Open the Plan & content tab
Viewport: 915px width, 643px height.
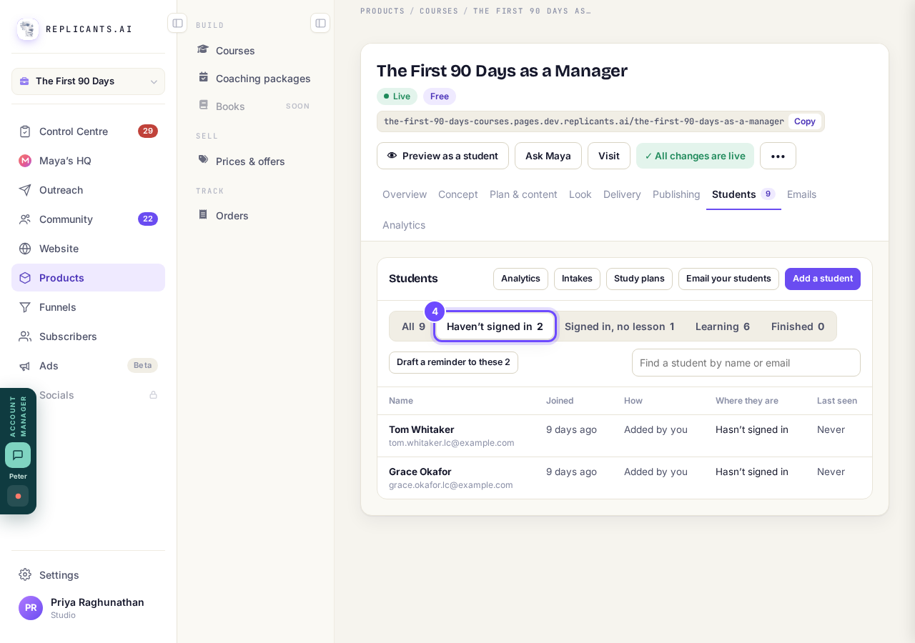pos(523,194)
